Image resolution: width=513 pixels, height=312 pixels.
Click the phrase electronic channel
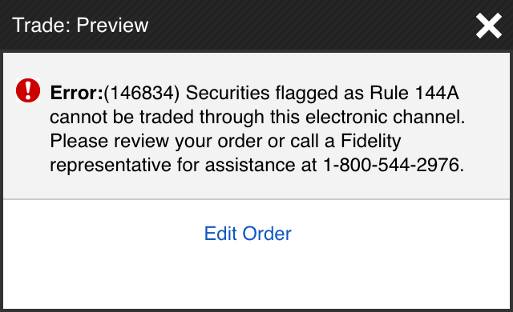click(x=385, y=117)
